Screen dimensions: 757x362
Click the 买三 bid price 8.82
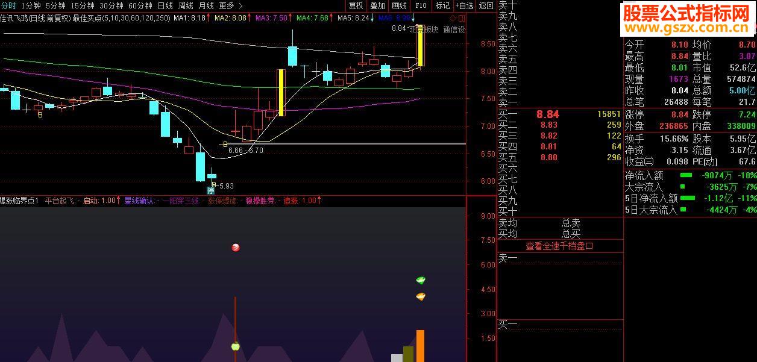(548, 136)
